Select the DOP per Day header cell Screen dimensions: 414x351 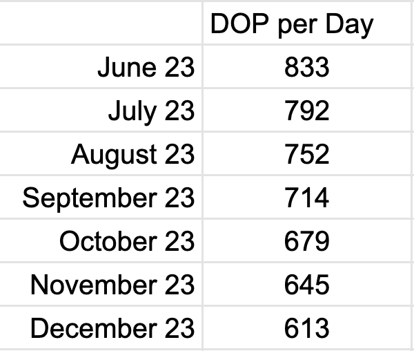[307, 23]
